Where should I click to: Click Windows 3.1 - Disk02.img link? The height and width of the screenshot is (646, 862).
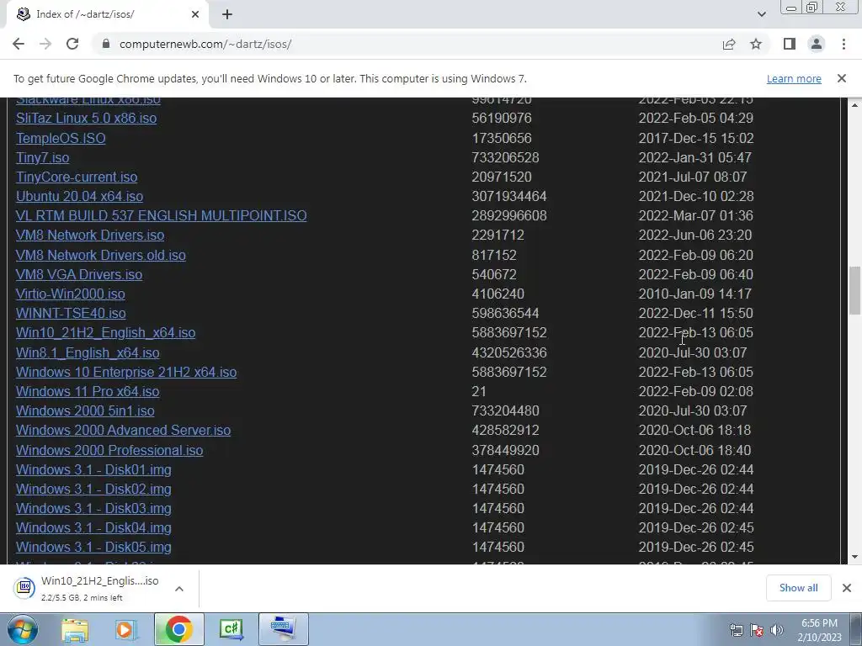click(x=93, y=489)
